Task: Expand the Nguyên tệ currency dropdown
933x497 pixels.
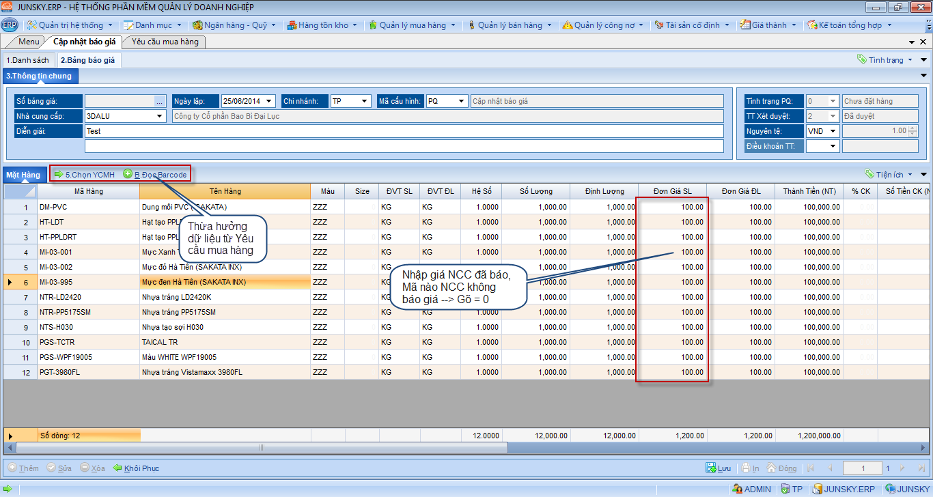Action: tap(833, 131)
